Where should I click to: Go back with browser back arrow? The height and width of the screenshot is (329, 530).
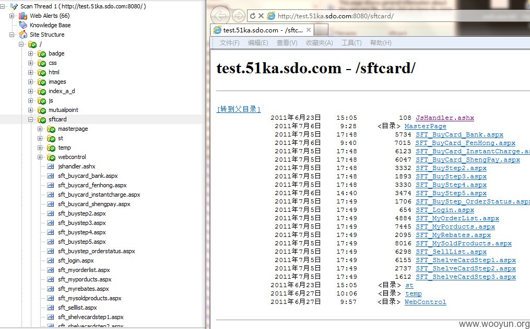220,16
